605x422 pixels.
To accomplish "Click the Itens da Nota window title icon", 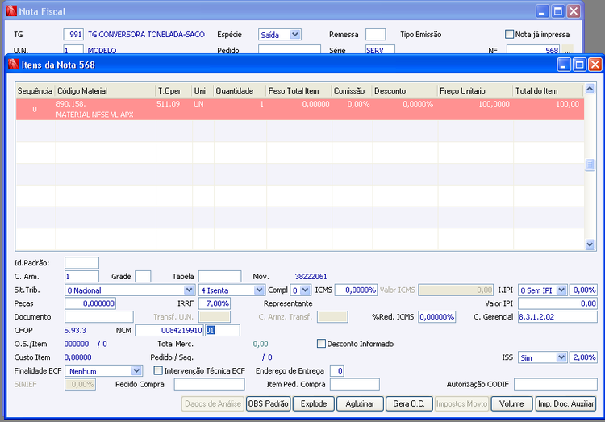I will [12, 64].
